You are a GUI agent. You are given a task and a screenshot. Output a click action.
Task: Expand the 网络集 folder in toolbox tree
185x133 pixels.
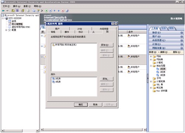pos(151,60)
